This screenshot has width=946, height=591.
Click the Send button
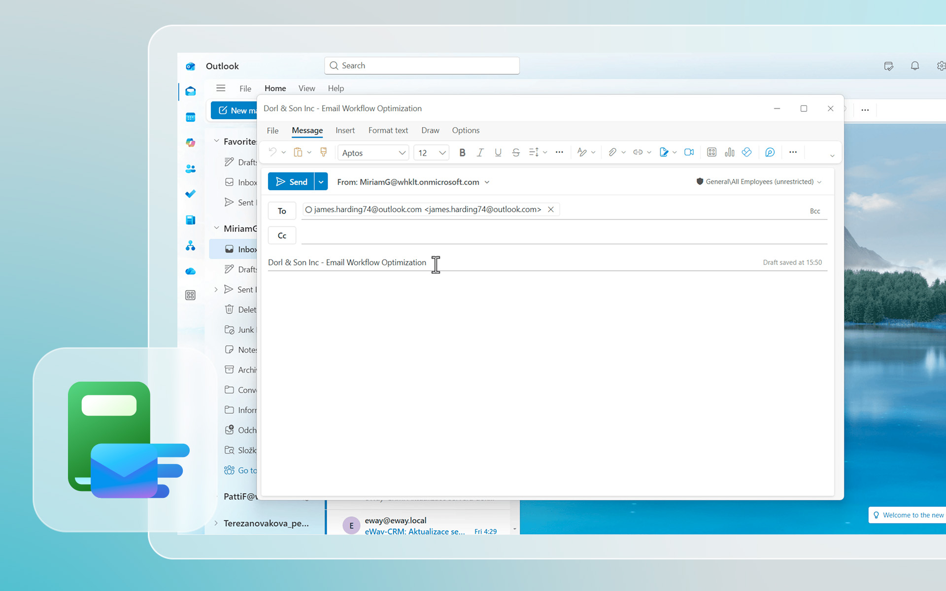(x=292, y=181)
